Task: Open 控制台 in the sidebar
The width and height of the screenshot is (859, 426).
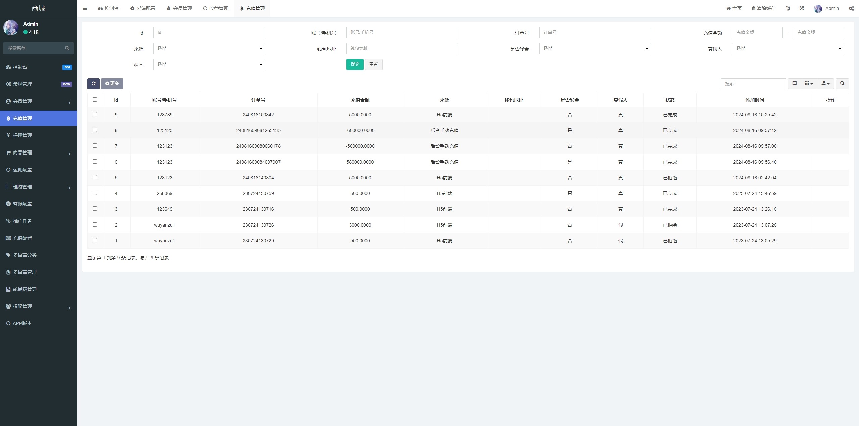Action: point(39,67)
